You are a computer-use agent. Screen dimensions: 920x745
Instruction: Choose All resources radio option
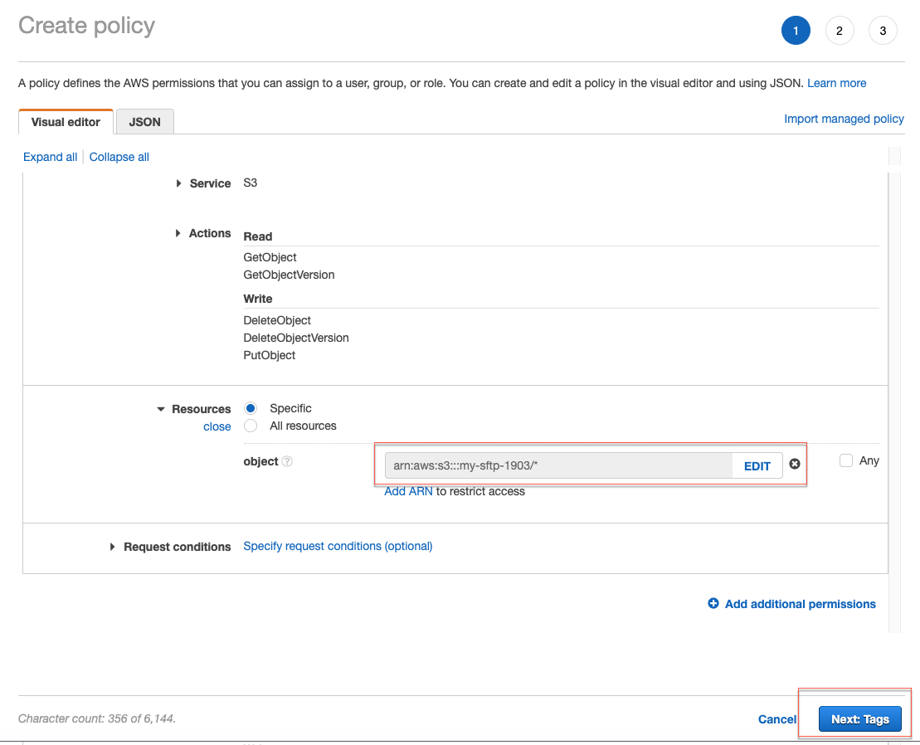[251, 426]
